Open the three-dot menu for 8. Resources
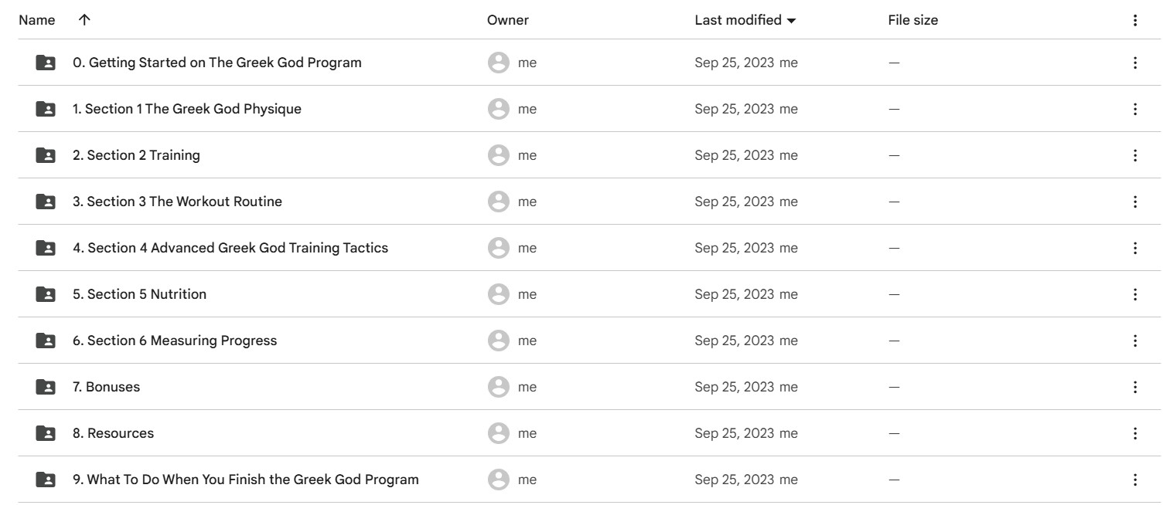Image resolution: width=1173 pixels, height=505 pixels. point(1134,433)
